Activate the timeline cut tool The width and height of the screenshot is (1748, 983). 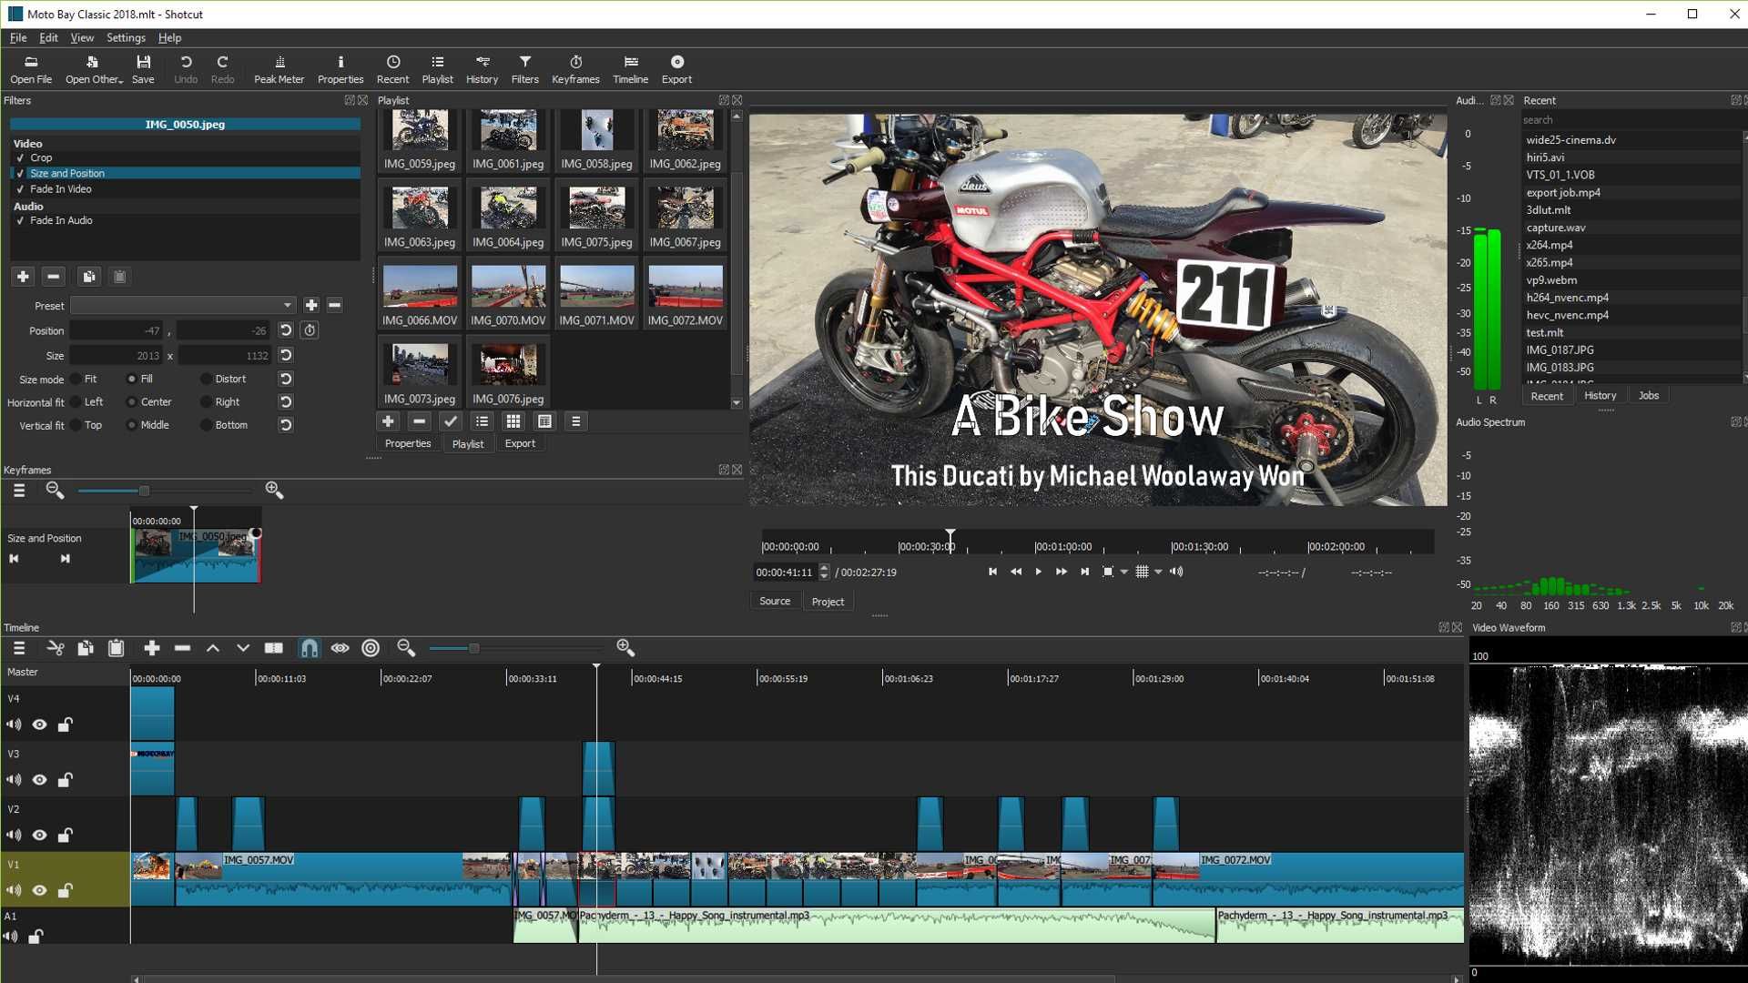point(55,647)
